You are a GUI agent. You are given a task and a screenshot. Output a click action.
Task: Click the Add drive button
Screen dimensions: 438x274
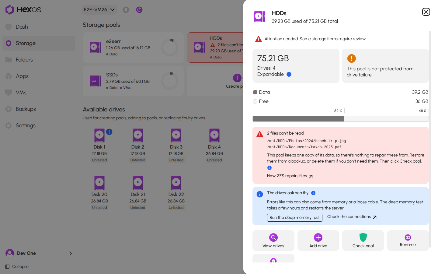(318, 241)
